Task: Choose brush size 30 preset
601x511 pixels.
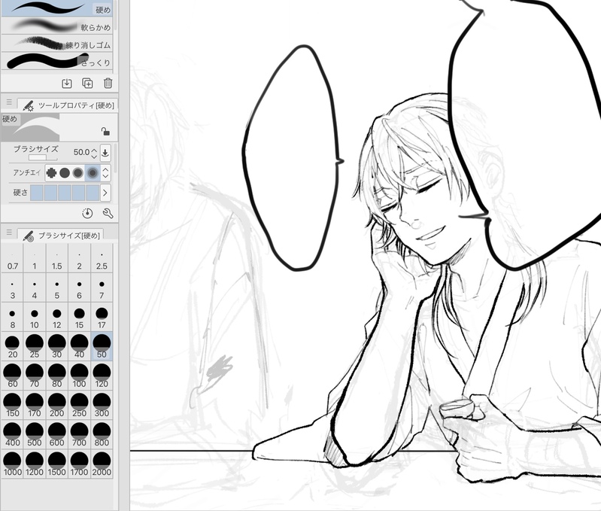Action: click(x=56, y=346)
